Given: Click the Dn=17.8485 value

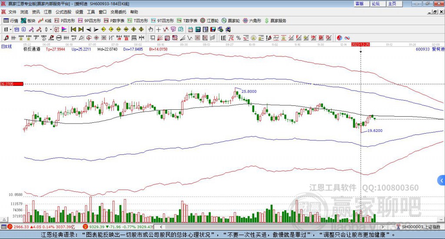Looking at the screenshot, I should (x=133, y=49).
